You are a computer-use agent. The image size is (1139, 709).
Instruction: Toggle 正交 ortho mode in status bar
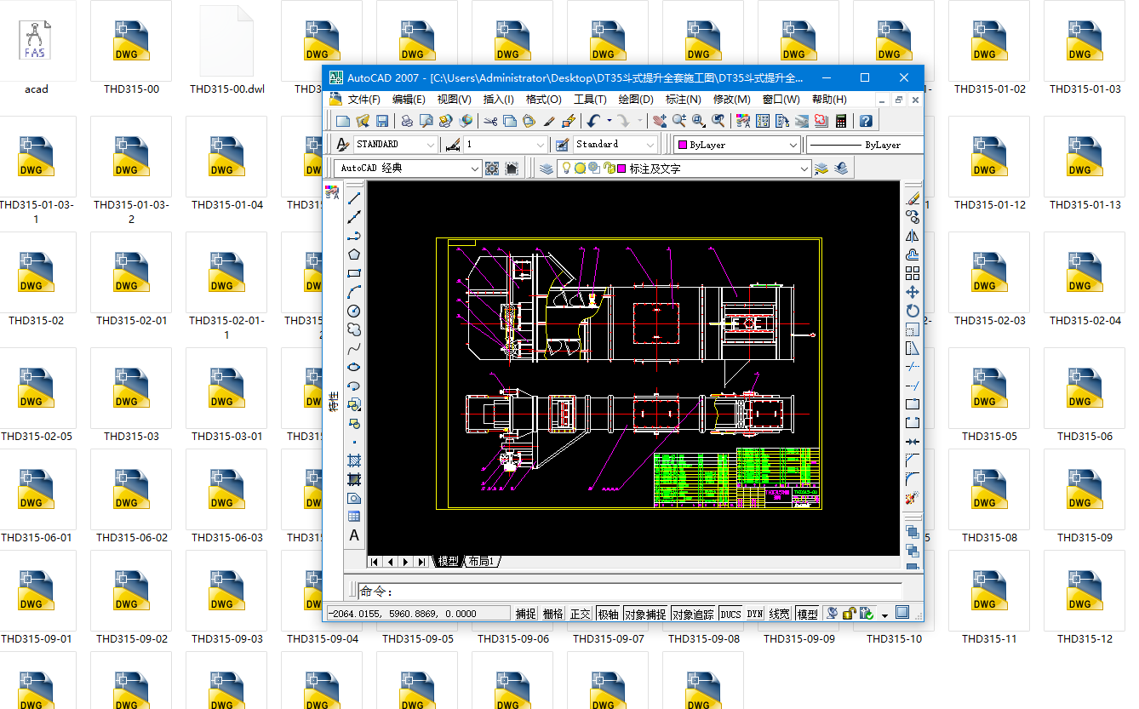[581, 614]
